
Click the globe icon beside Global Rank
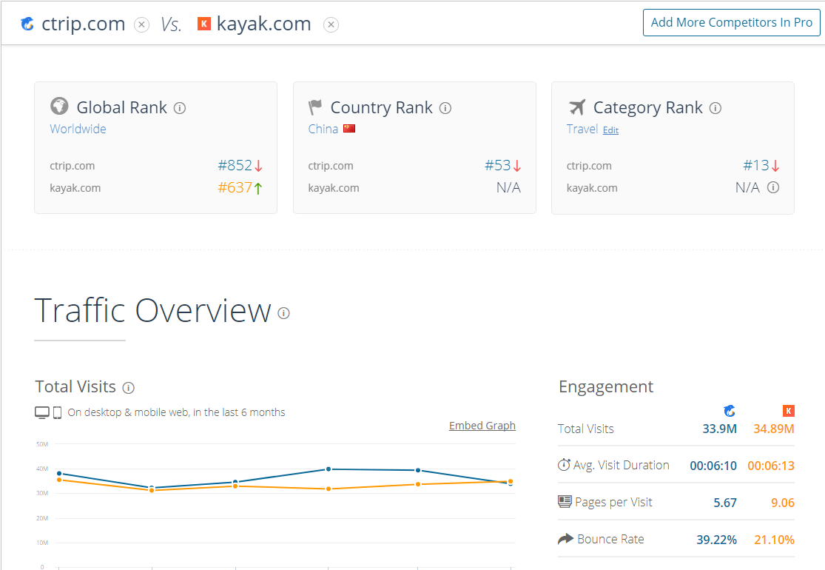click(x=59, y=107)
